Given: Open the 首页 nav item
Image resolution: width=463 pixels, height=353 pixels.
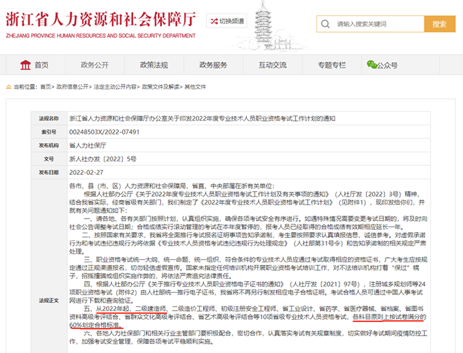Looking at the screenshot, I should pyautogui.click(x=35, y=65).
